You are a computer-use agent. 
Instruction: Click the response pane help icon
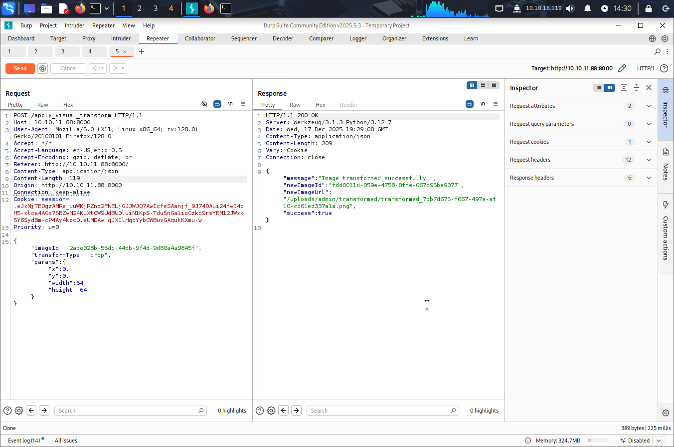tap(260, 411)
